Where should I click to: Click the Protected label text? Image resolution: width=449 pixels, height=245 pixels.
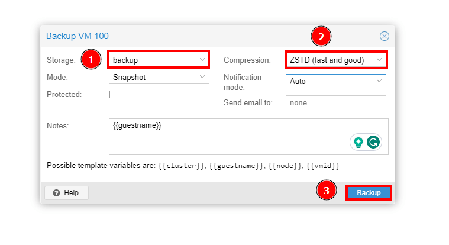click(64, 94)
